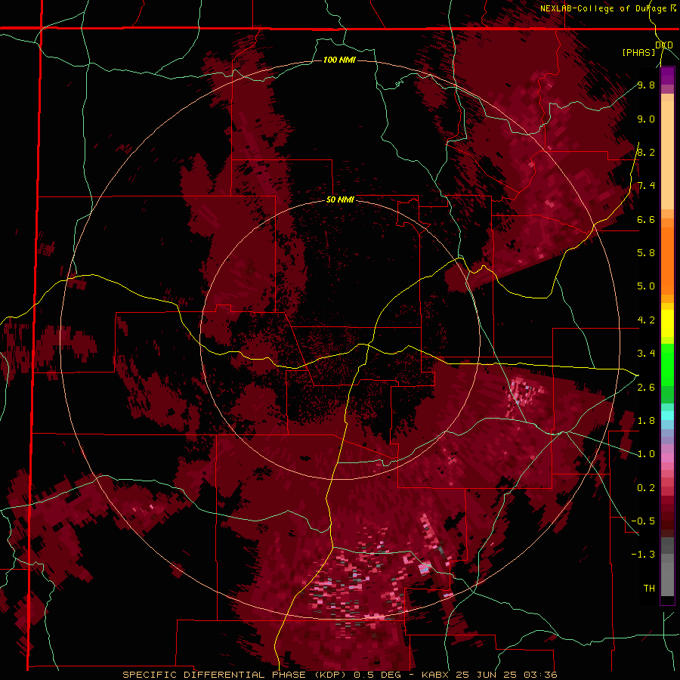The image size is (680, 680).
Task: Pick the purple swatch atop the color bar
Action: pyautogui.click(x=667, y=76)
